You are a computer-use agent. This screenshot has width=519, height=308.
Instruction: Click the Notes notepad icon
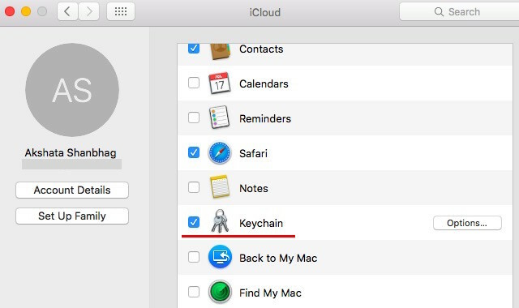(x=220, y=187)
